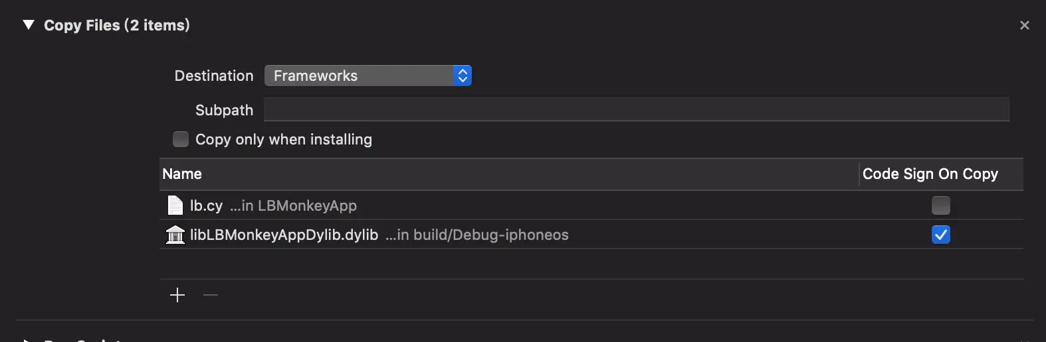1046x342 pixels.
Task: Delete the Copy Files phase with X
Action: tap(1025, 25)
